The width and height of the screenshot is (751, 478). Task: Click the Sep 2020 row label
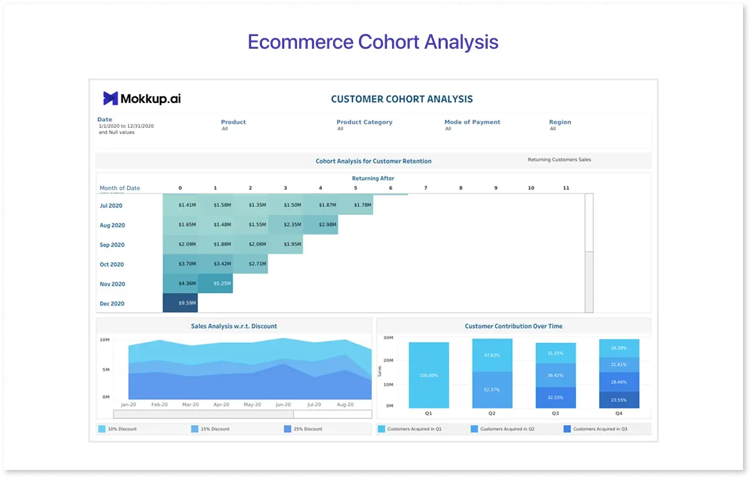[112, 245]
